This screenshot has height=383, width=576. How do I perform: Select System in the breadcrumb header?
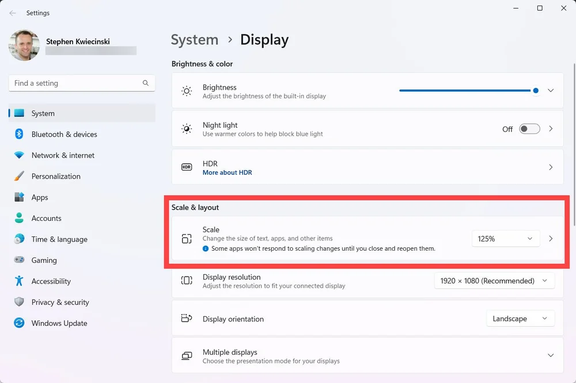(x=194, y=40)
